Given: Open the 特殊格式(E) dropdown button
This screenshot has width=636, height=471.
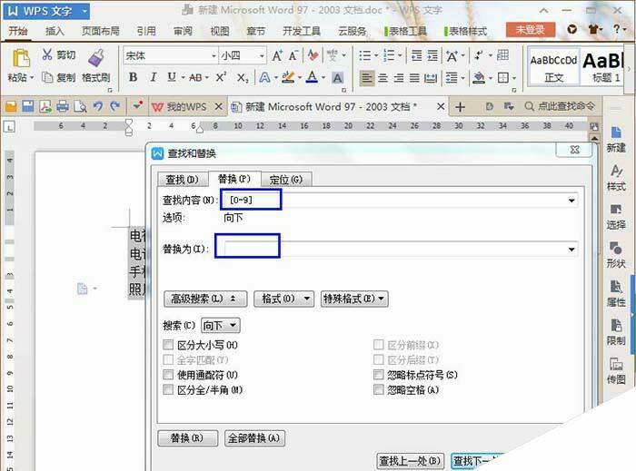Looking at the screenshot, I should pos(354,299).
